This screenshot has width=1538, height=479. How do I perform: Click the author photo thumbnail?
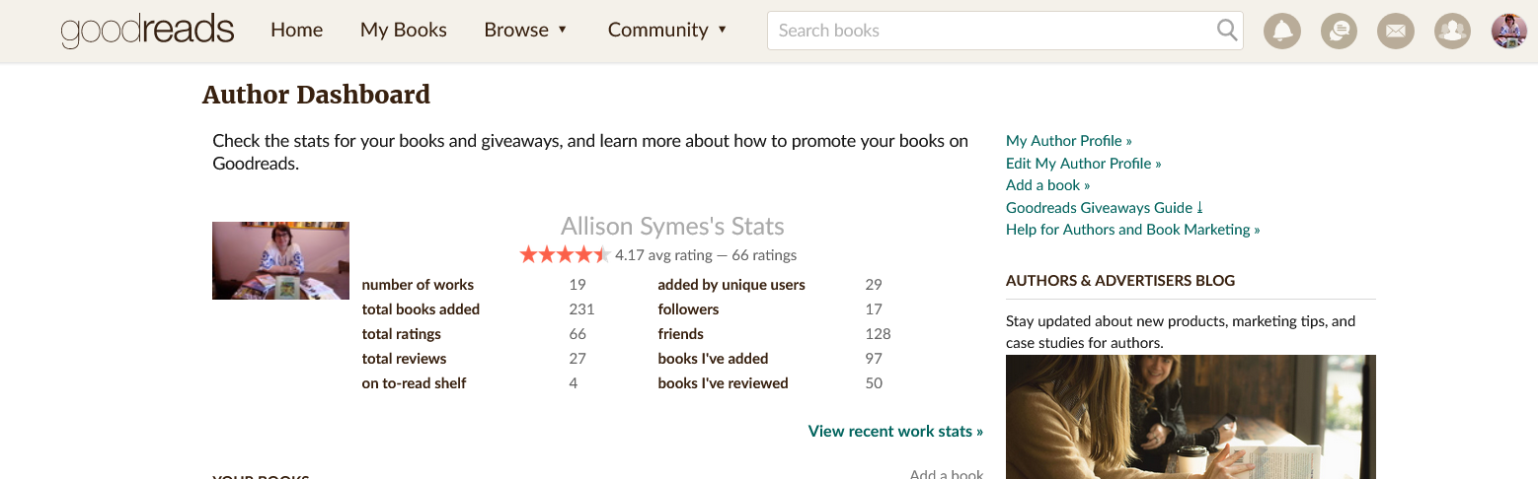point(280,260)
